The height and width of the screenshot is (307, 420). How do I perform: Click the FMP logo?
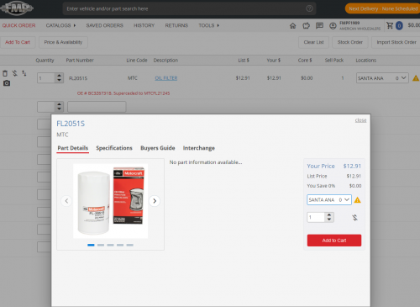coord(17,8)
